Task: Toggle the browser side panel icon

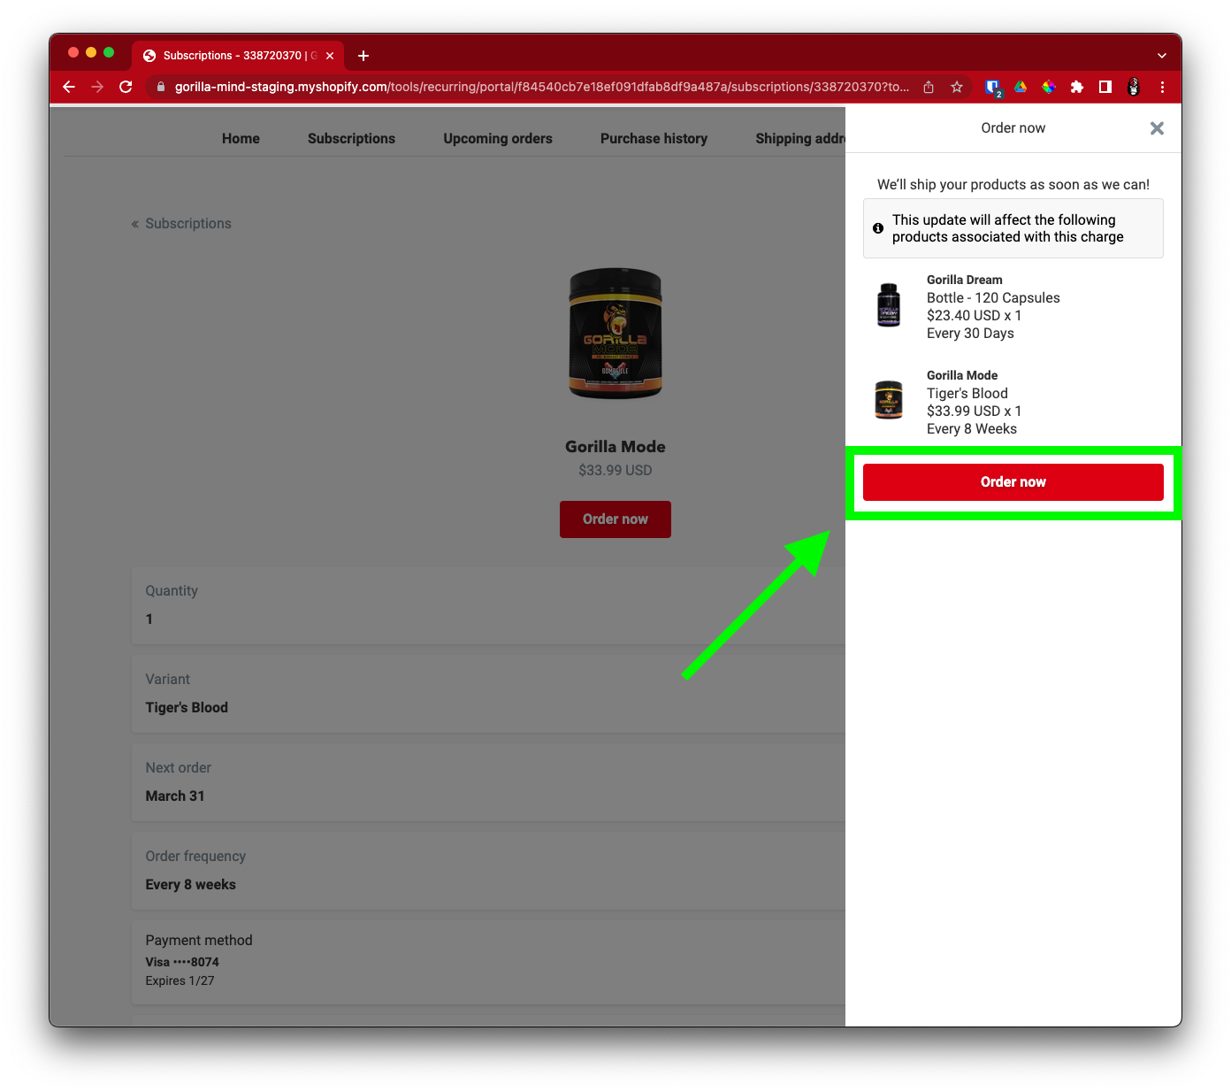Action: coord(1105,87)
